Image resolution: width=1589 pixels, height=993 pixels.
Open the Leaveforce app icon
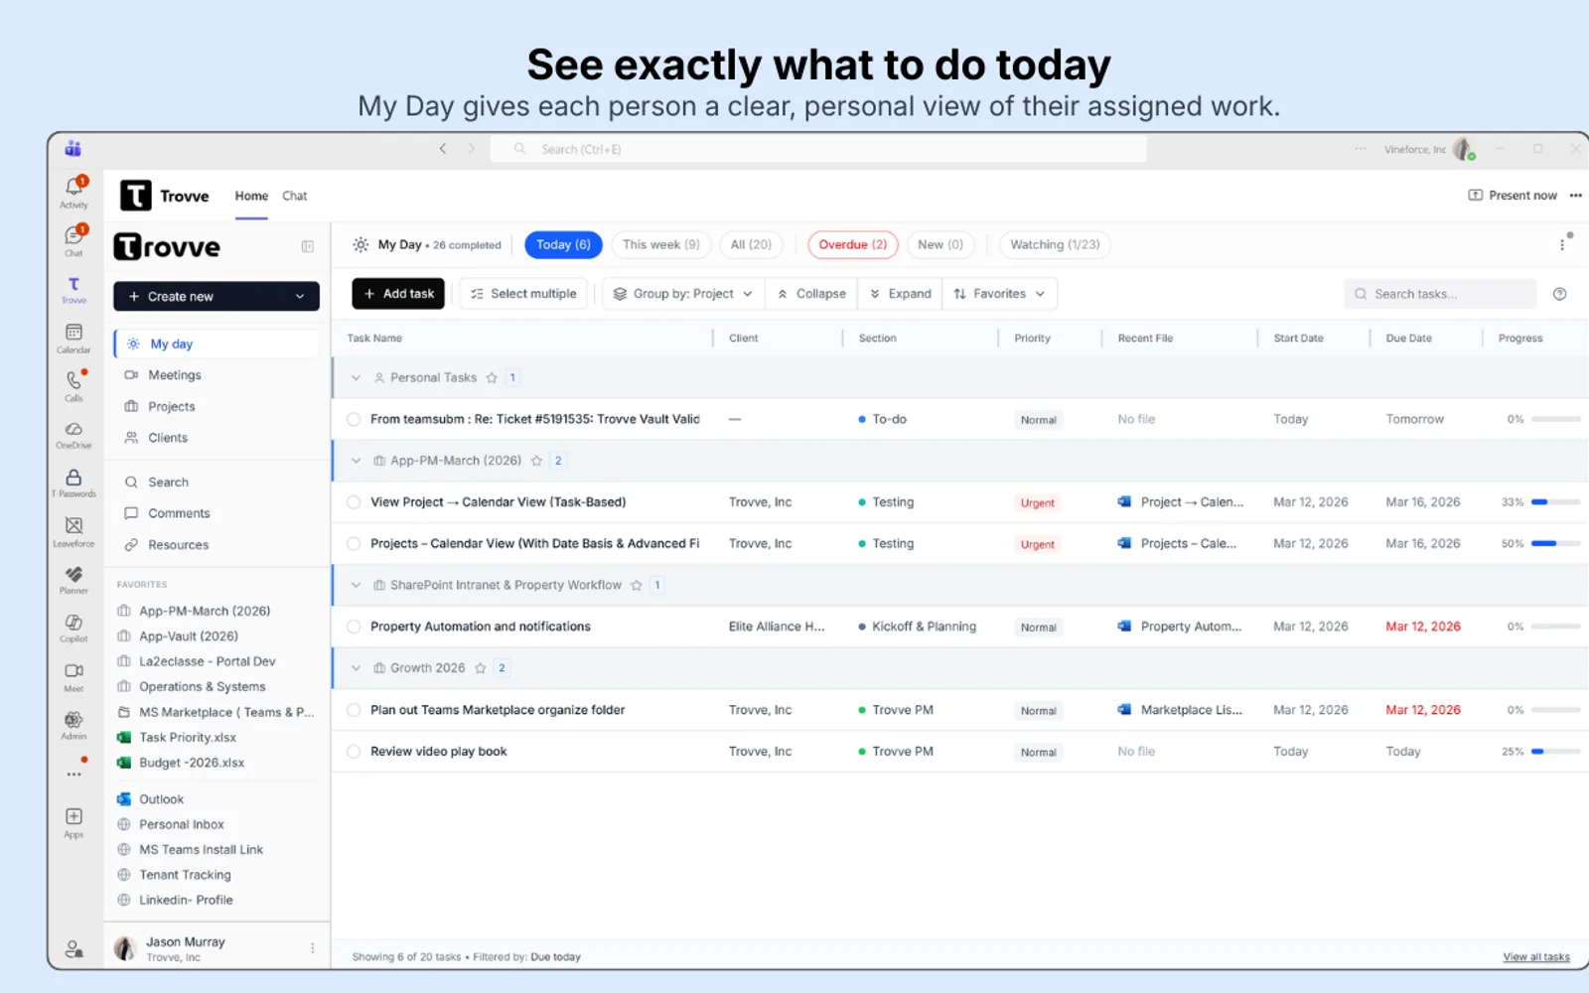pyautogui.click(x=73, y=531)
